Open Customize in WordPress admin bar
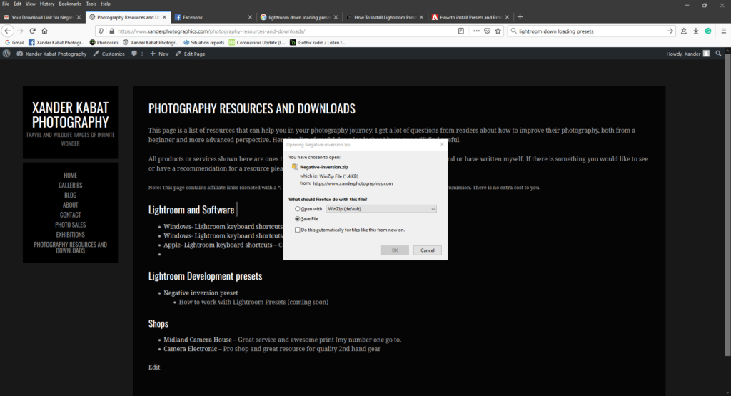 tap(109, 54)
